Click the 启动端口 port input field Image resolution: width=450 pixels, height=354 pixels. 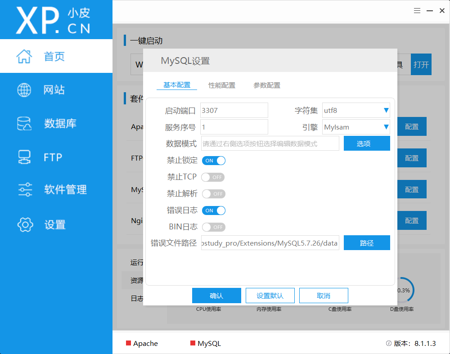point(234,110)
